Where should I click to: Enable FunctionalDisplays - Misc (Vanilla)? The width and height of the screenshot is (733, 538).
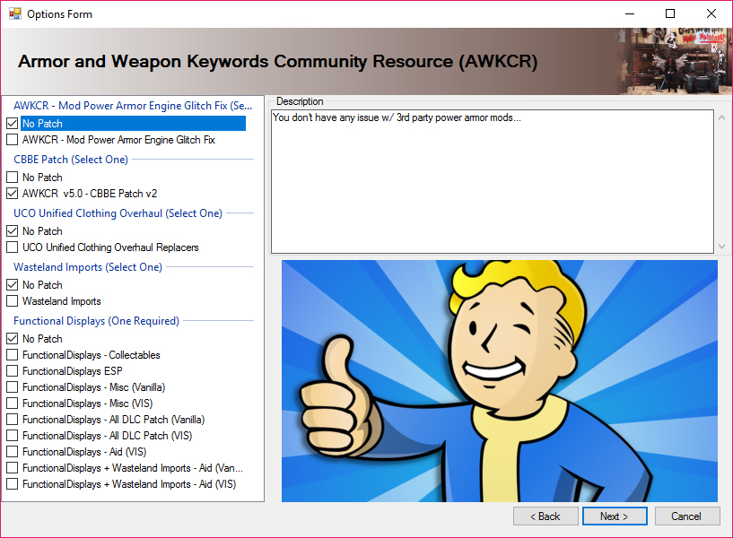click(13, 387)
